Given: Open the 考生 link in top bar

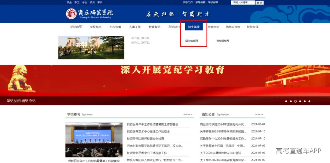Looking at the screenshot, I should [85, 2].
